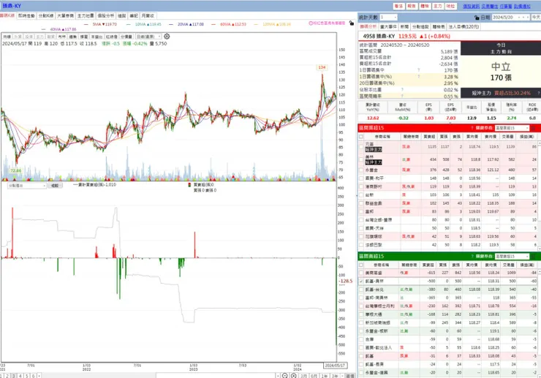Screen dimensions: 541x378
Task: Tick checkbox for 國票-和平 row
Action: (361, 178)
